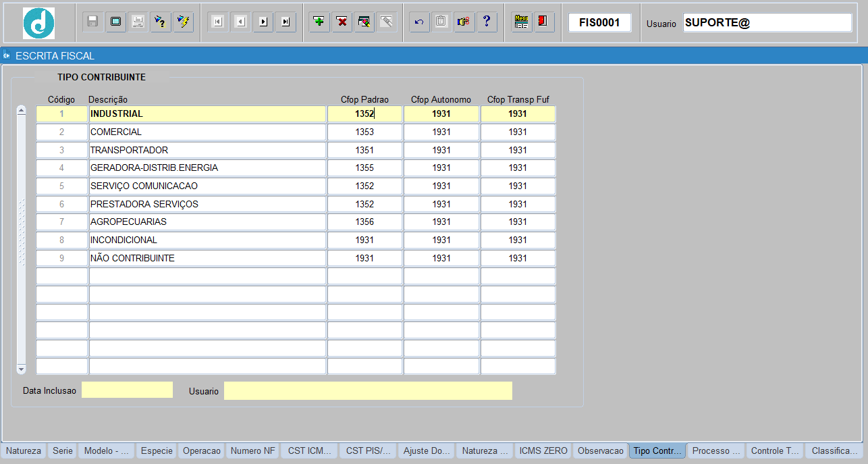Click the printer icon
Viewport: 868px width, 464px height.
point(138,22)
